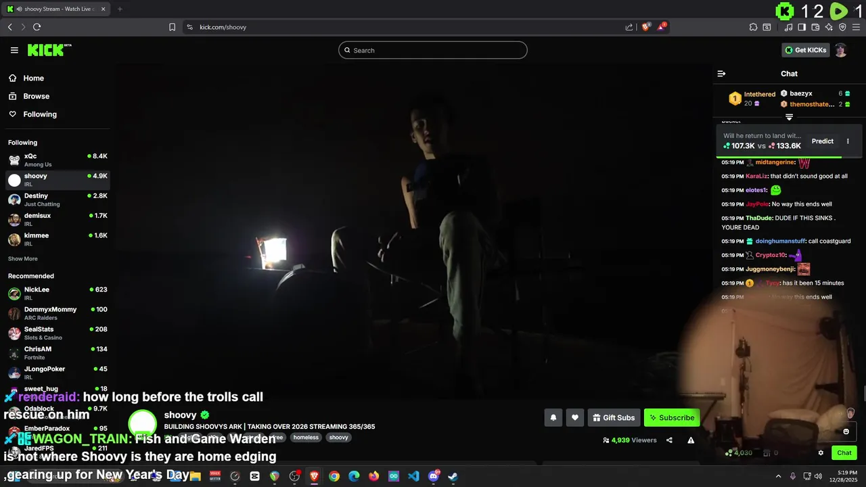The image size is (866, 487).
Task: Click Get KICKs button
Action: [x=805, y=50]
